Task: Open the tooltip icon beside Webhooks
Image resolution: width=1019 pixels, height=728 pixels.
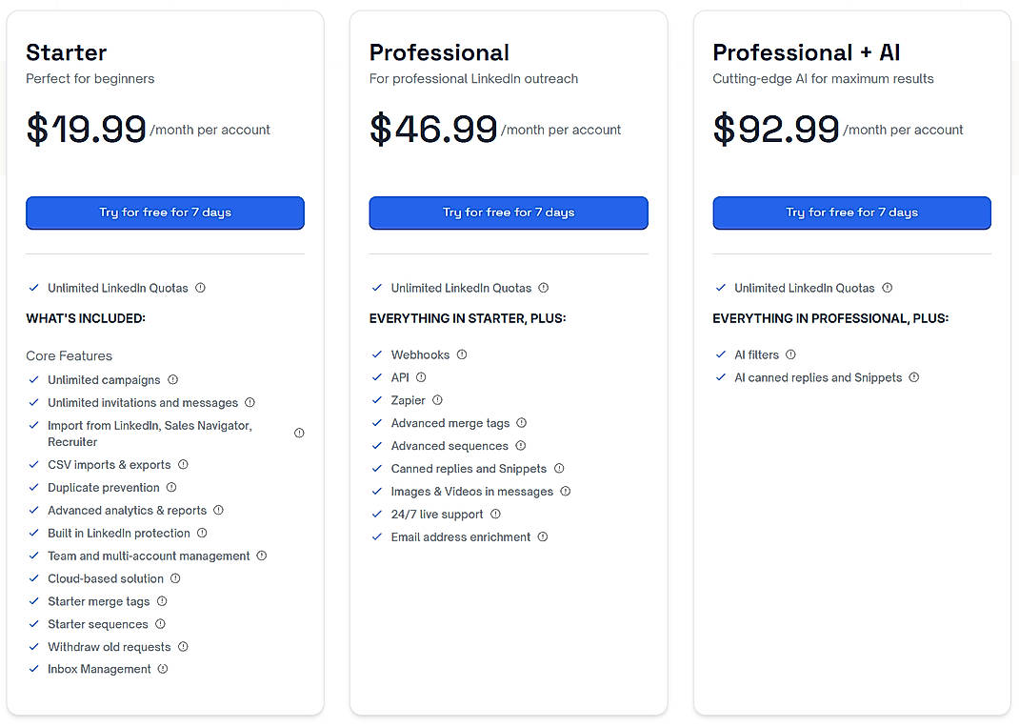Action: [462, 354]
